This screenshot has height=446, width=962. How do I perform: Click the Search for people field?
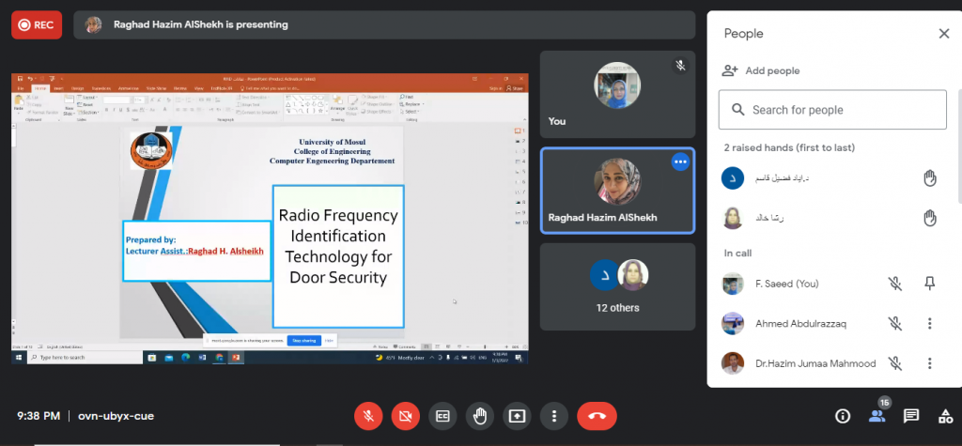click(x=831, y=110)
